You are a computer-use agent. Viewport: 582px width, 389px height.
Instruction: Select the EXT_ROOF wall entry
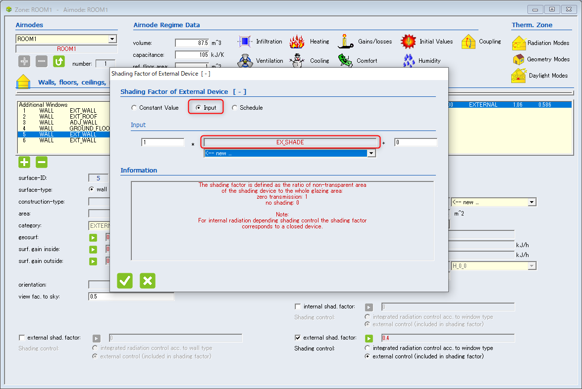(83, 117)
